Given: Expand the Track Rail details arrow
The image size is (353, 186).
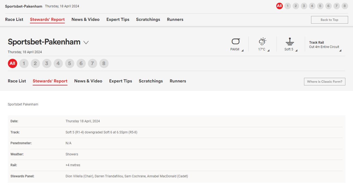Looking at the screenshot, I should pos(340,50).
